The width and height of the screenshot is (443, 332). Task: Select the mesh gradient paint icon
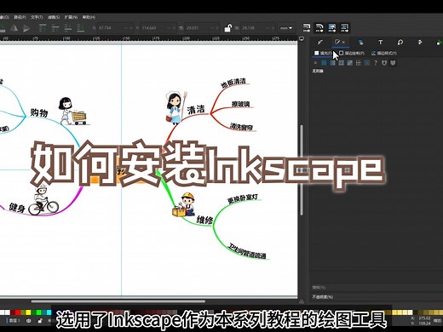[350, 63]
